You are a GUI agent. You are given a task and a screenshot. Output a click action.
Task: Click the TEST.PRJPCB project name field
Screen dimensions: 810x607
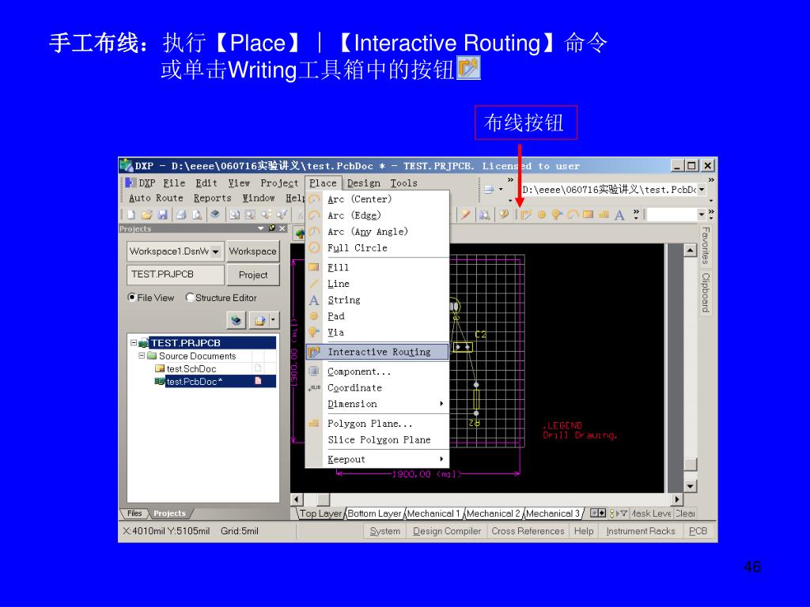[x=176, y=274]
